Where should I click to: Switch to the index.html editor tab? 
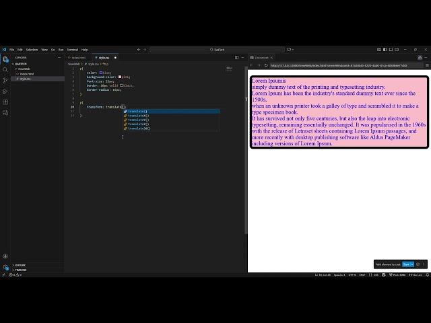78,58
